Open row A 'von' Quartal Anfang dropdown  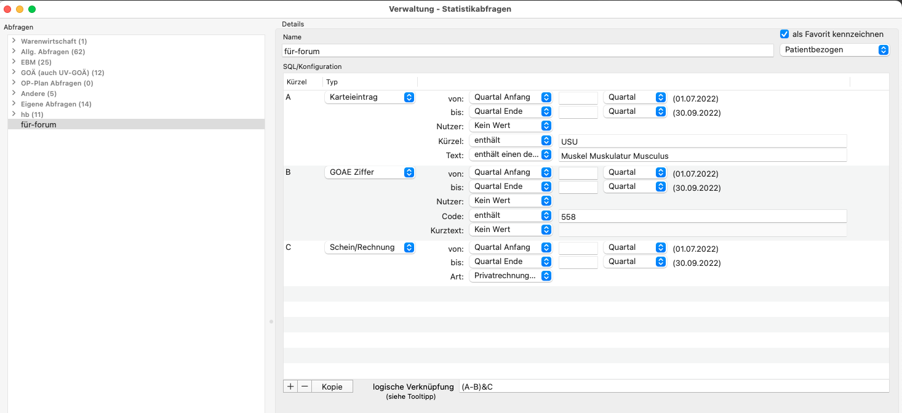(511, 97)
